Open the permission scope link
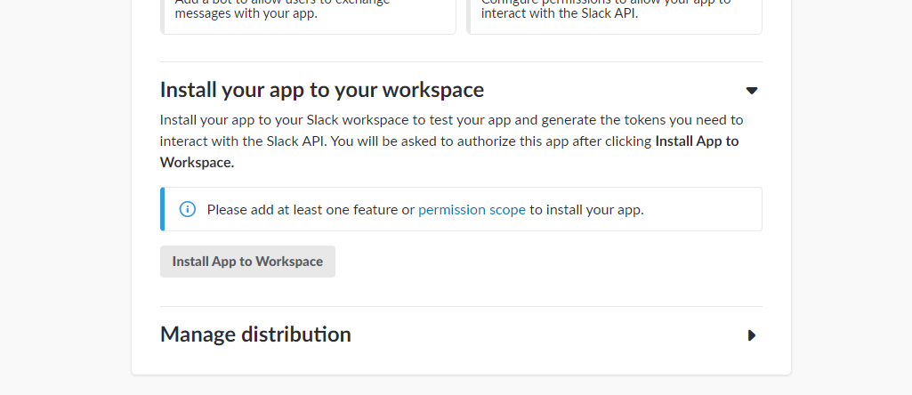Screen dimensions: 912x395 tap(472, 209)
